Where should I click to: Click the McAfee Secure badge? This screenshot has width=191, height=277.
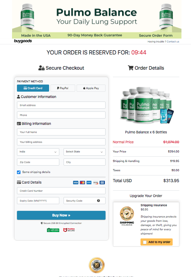[x=69, y=230]
